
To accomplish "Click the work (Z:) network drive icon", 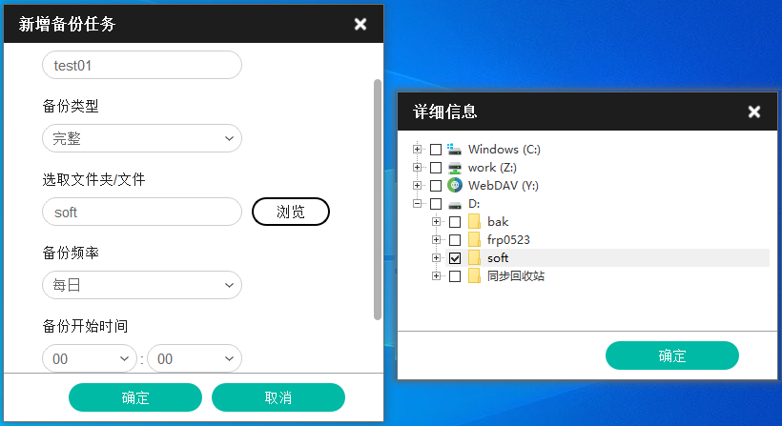I will [454, 168].
